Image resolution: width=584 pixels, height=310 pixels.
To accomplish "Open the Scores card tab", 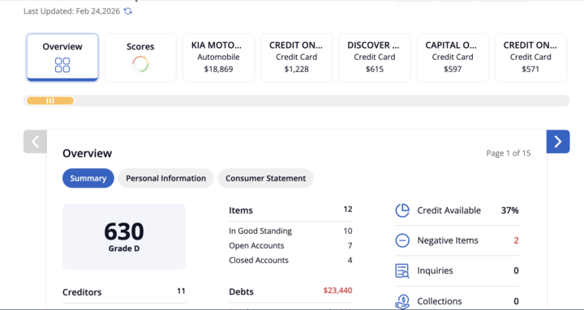I will 140,57.
